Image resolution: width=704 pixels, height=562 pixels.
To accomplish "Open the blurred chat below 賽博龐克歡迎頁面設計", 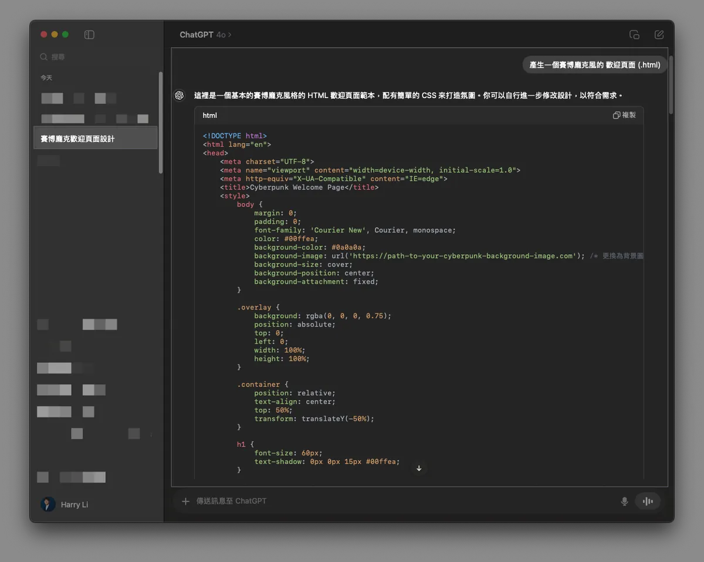I will [49, 160].
